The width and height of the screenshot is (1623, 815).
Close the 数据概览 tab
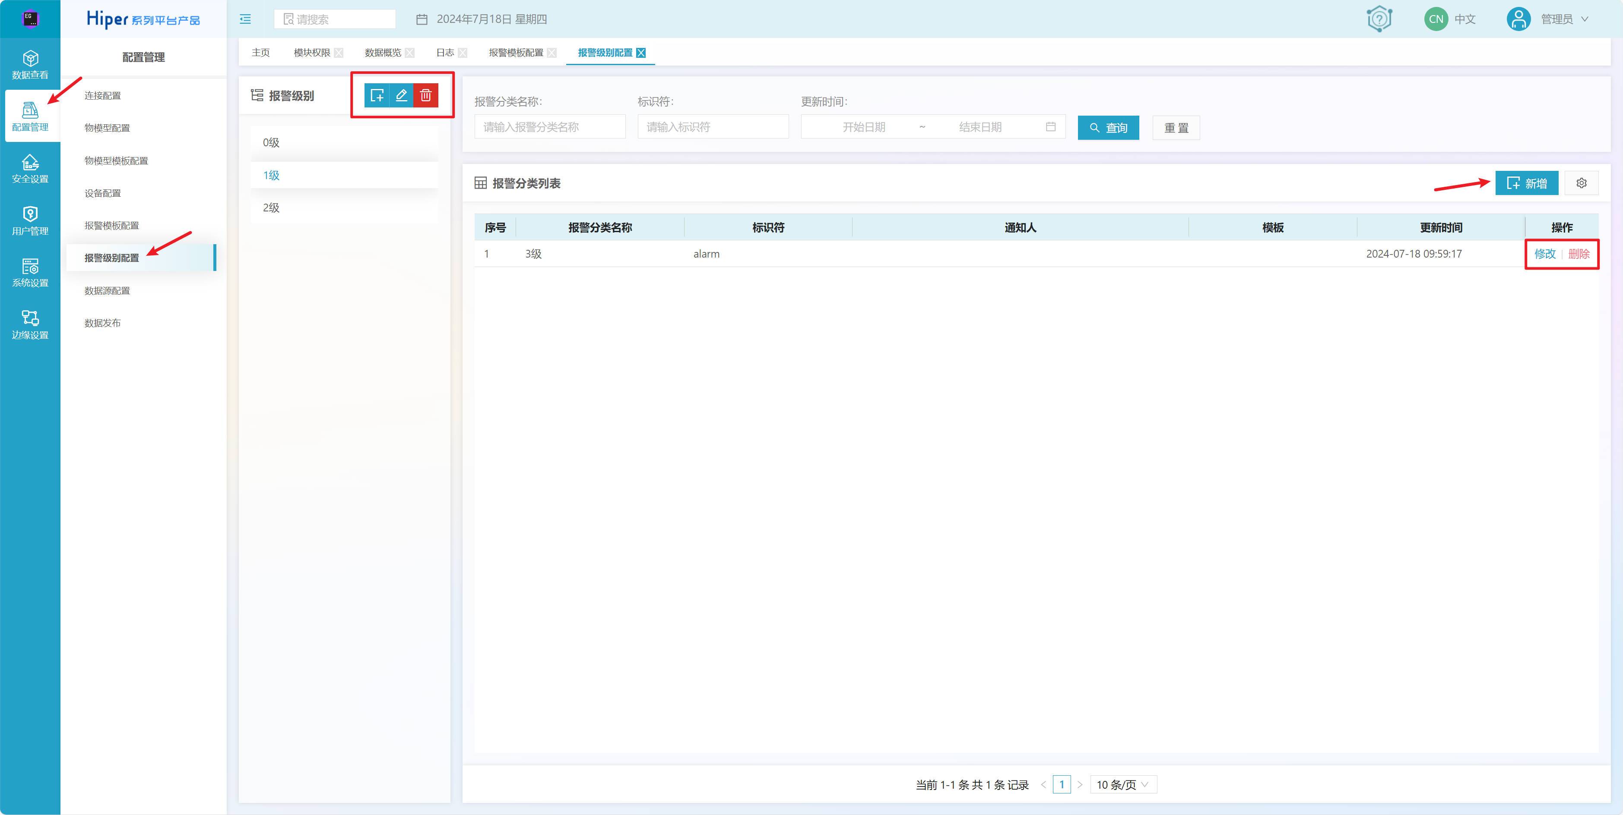point(409,53)
